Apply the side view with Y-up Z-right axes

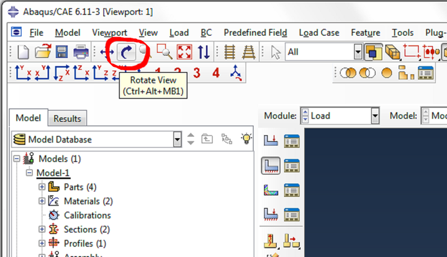click(101, 72)
